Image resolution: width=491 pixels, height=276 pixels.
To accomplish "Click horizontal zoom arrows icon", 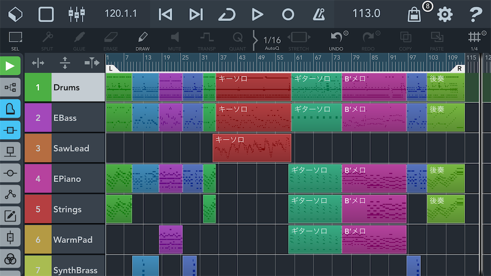I will click(x=38, y=63).
